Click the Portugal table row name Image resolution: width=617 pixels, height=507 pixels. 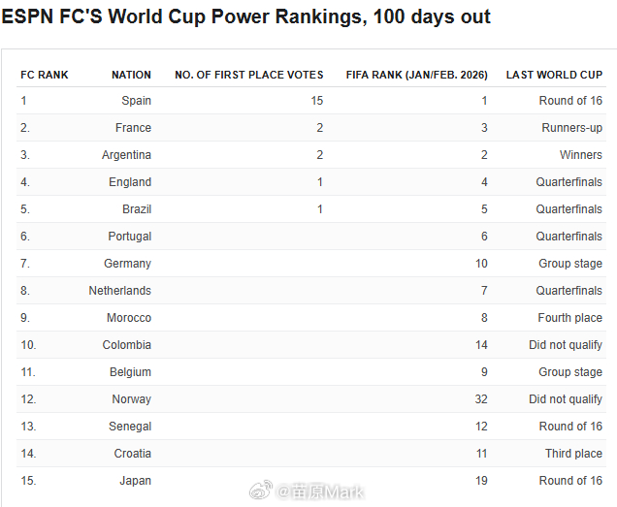(x=129, y=237)
